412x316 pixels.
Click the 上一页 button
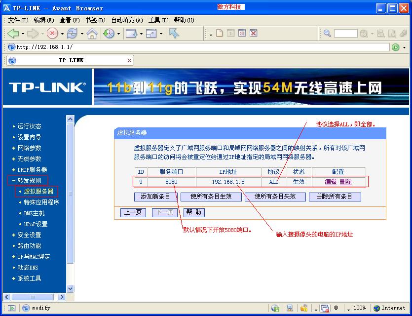tap(133, 212)
